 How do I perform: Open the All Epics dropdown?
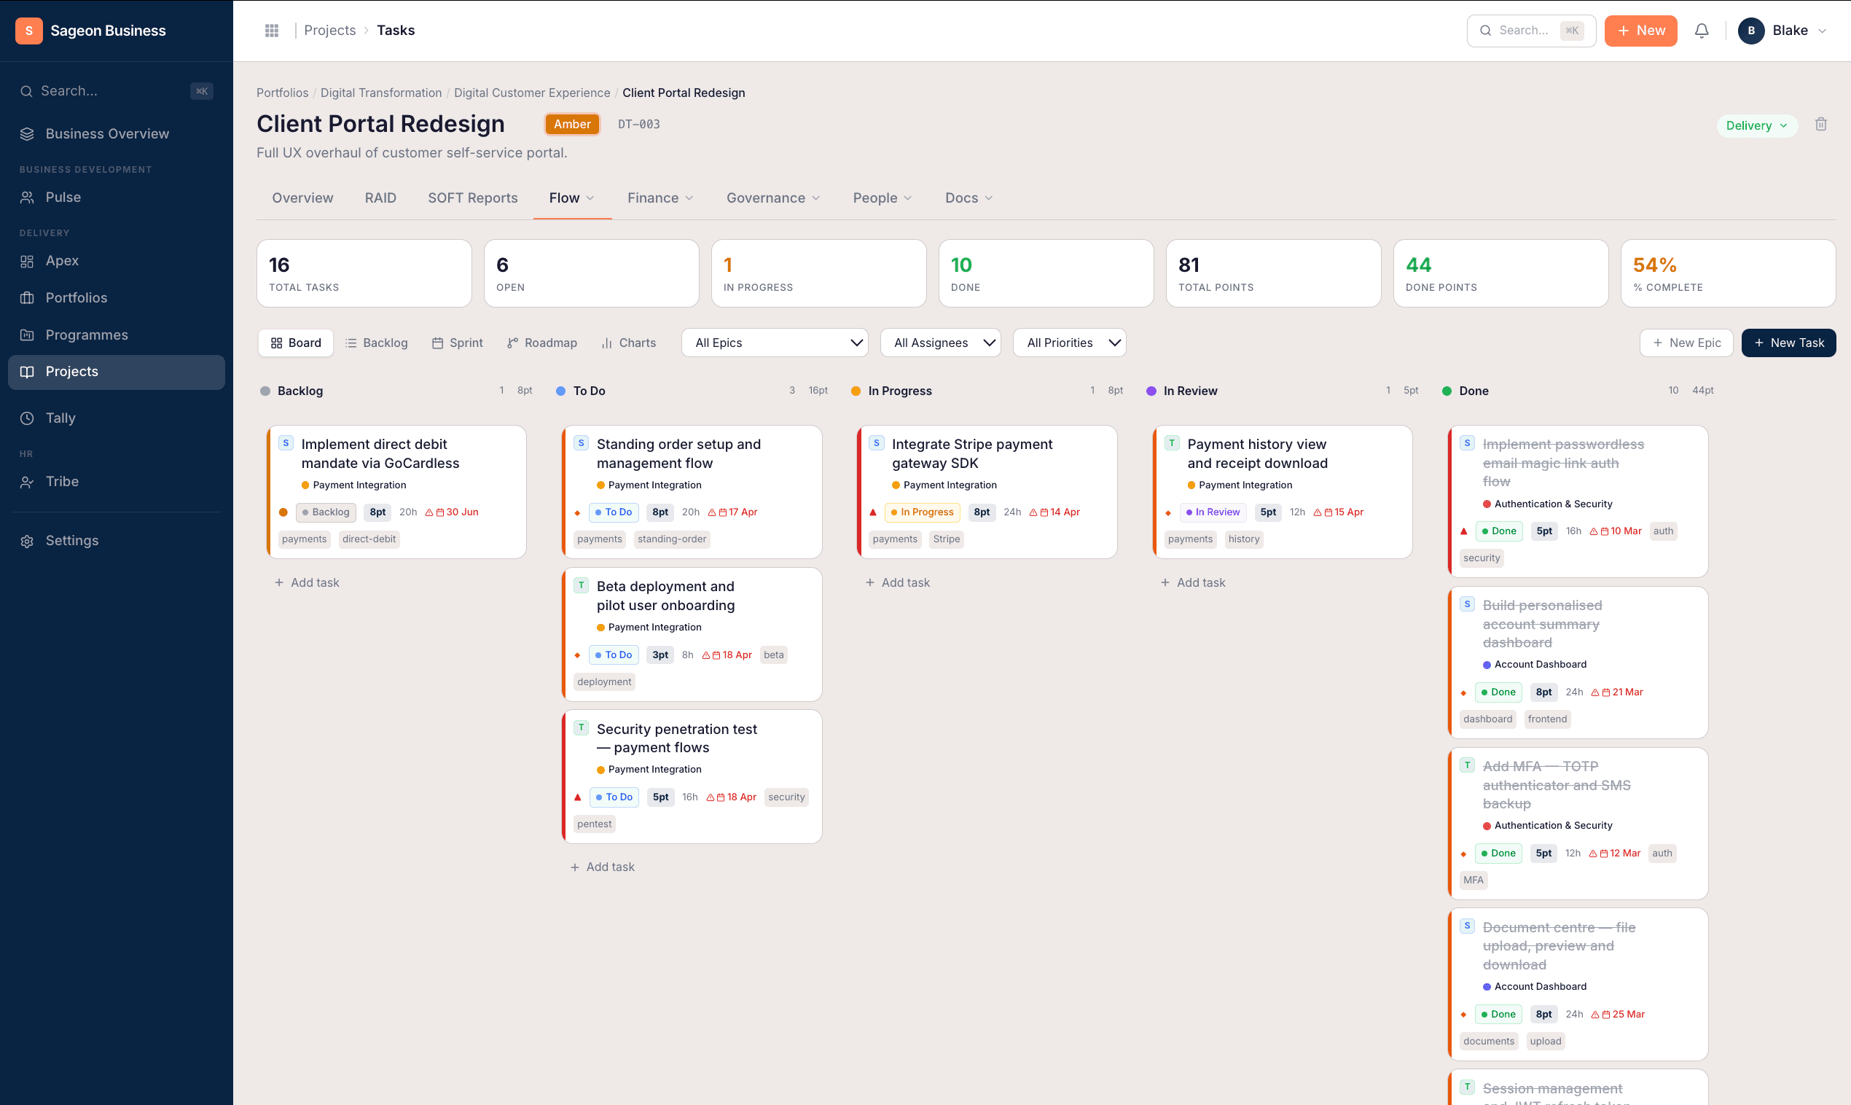coord(775,343)
